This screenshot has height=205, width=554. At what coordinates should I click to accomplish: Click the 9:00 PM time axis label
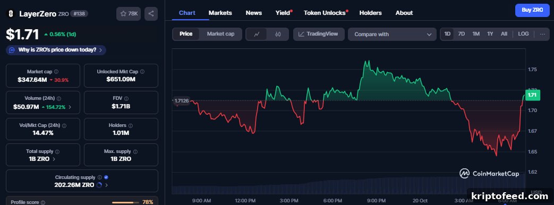click(x=376, y=200)
